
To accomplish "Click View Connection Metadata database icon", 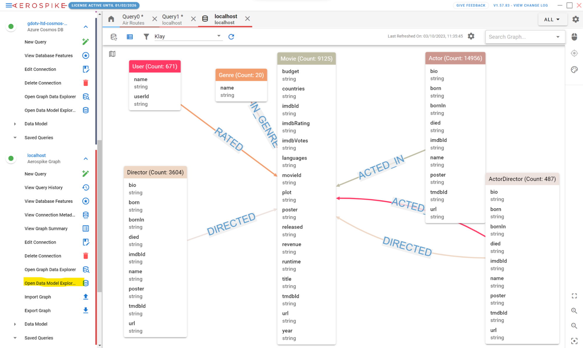I will point(85,215).
